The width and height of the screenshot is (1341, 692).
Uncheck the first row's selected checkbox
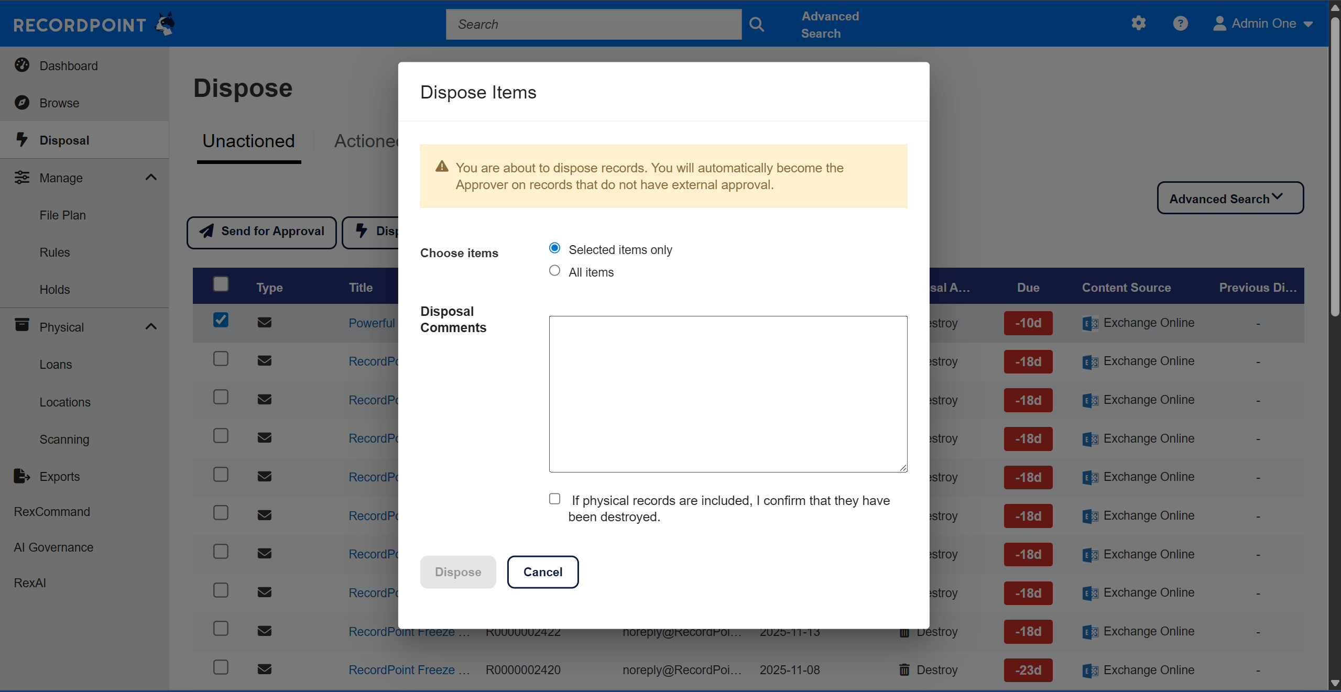pyautogui.click(x=221, y=320)
